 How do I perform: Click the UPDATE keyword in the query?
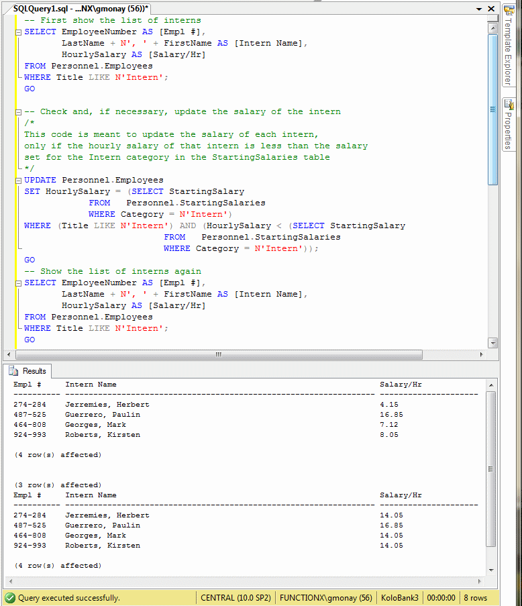click(40, 180)
